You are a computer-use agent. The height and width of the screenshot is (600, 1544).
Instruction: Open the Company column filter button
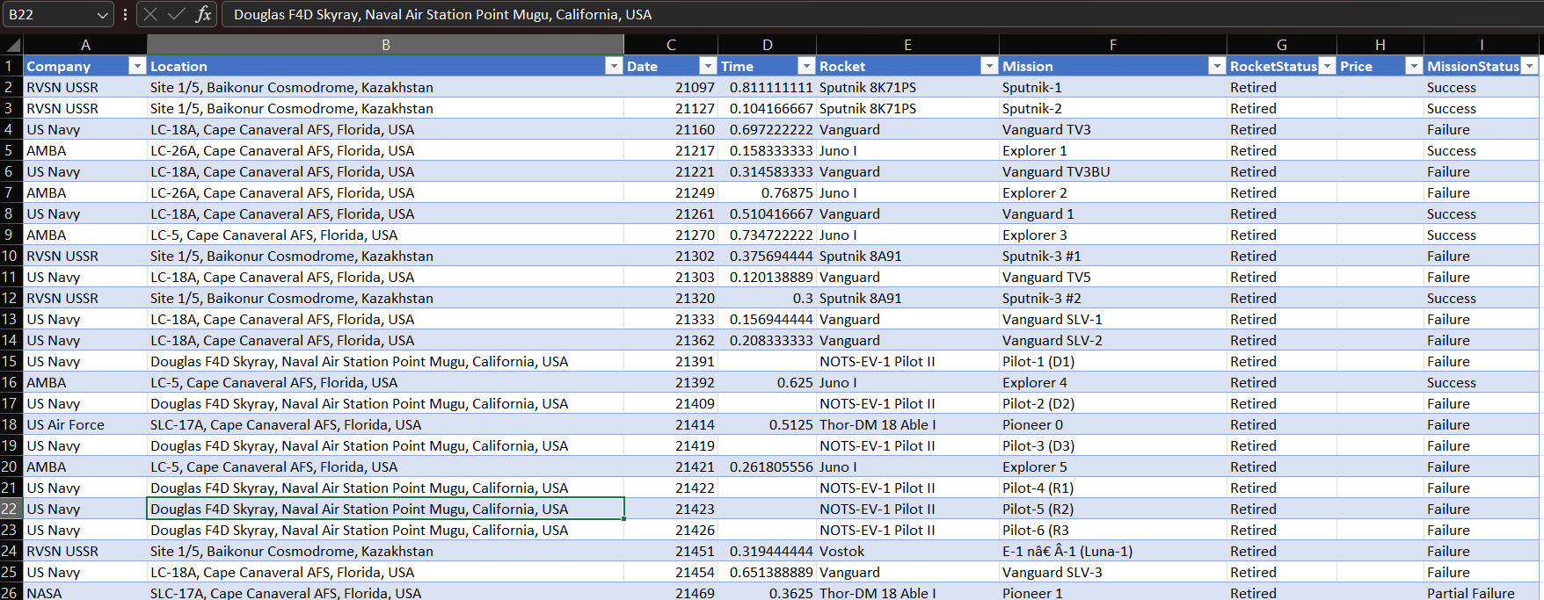click(x=136, y=66)
